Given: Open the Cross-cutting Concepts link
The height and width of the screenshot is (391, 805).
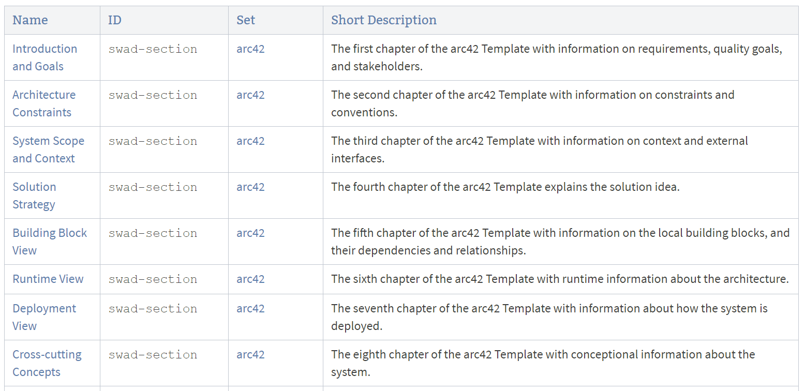Looking at the screenshot, I should pyautogui.click(x=47, y=355).
